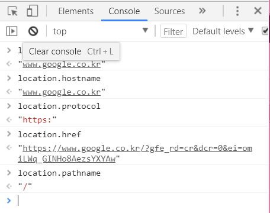Close the DevTools panel
Viewport: 270px width, 213px height.
tap(258, 11)
